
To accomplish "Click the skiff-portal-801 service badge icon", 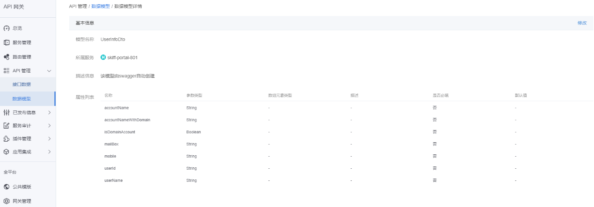I will 103,57.
